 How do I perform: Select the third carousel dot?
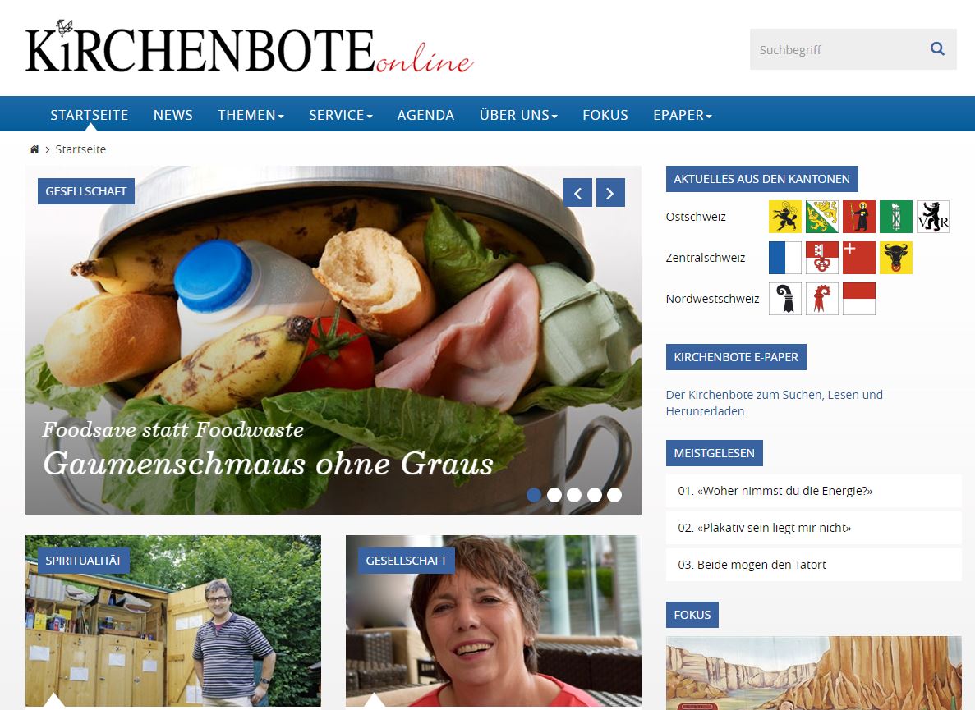pos(574,494)
